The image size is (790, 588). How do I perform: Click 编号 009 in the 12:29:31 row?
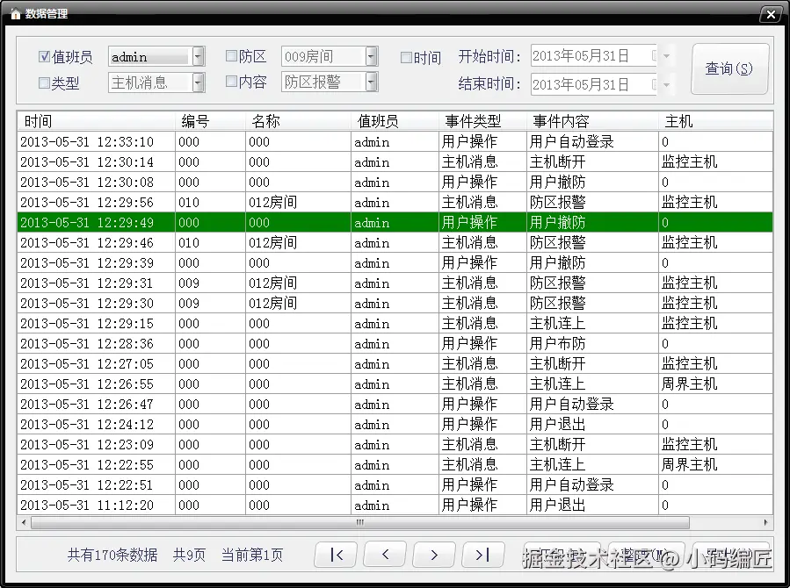pos(189,283)
